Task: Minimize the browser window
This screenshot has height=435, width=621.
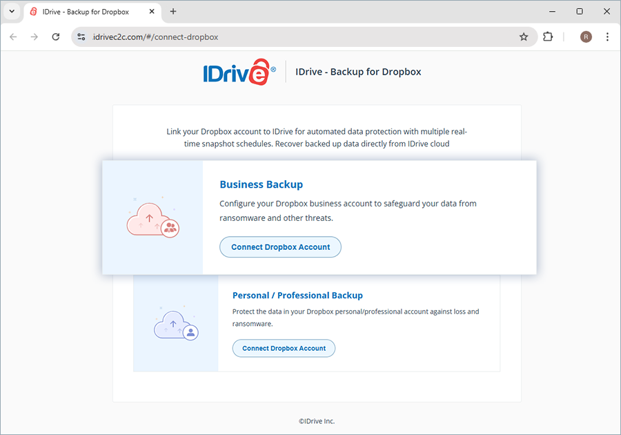Action: pyautogui.click(x=552, y=12)
